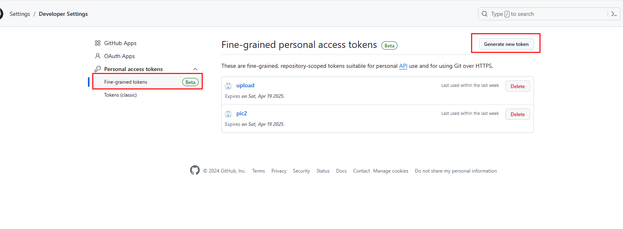Click the OAuth Apps person icon
Screen dimensions: 623x229
click(x=98, y=56)
